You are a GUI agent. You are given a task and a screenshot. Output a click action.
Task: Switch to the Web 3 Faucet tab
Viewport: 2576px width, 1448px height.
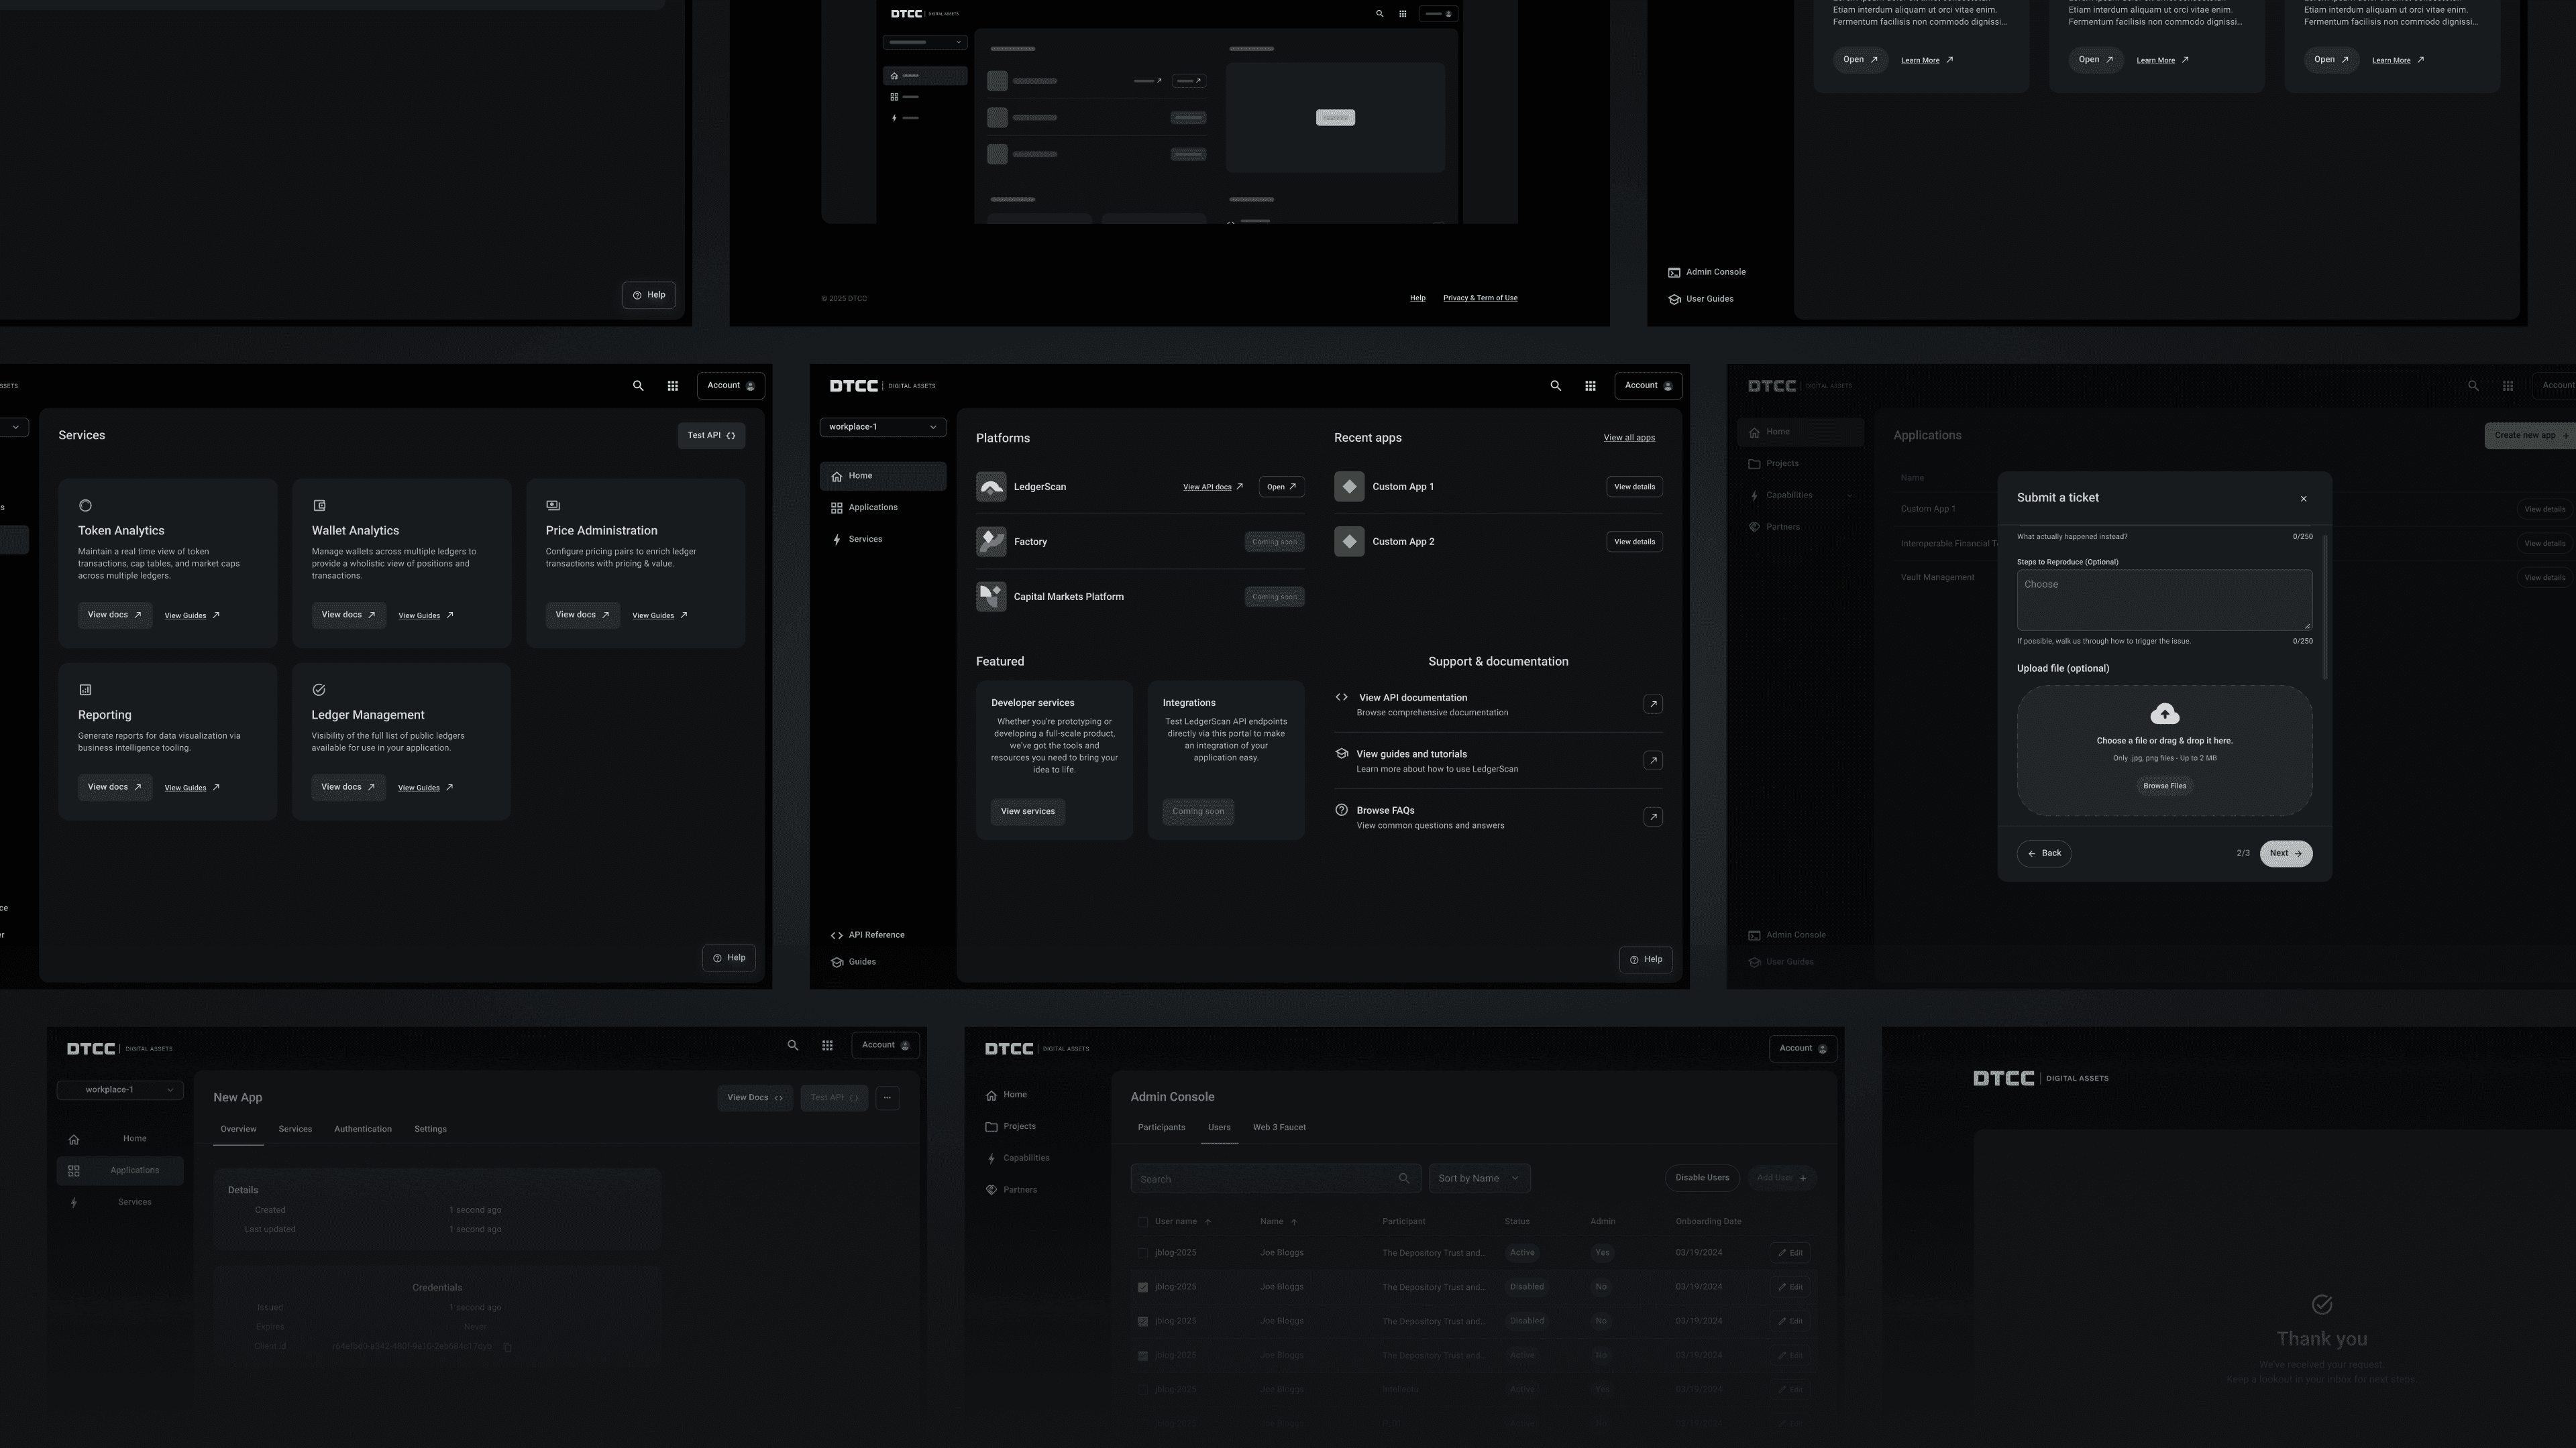click(x=1279, y=1127)
